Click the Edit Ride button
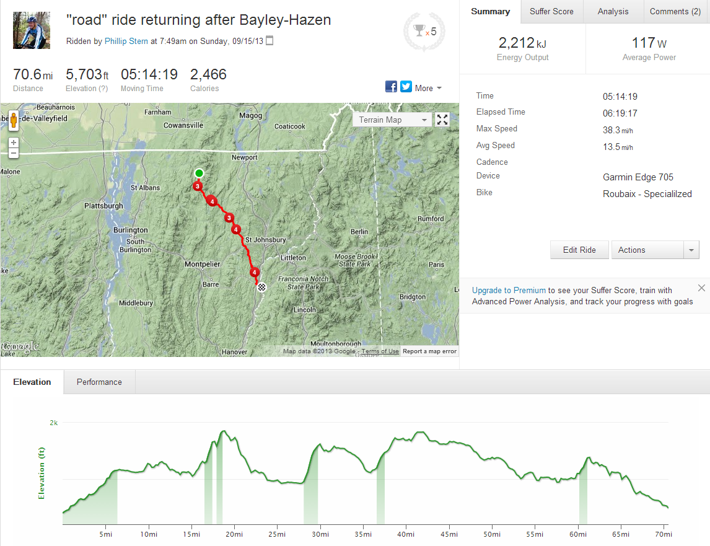This screenshot has height=546, width=710. (579, 250)
